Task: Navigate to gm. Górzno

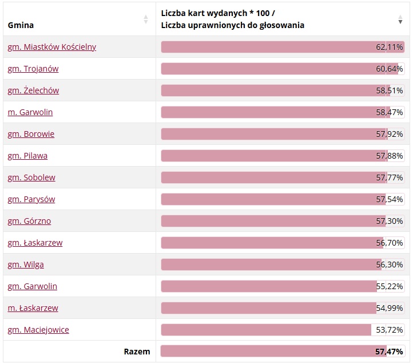Action: pos(29,221)
